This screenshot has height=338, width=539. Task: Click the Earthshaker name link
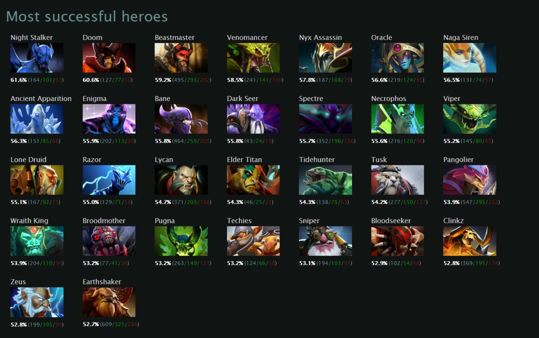point(102,282)
